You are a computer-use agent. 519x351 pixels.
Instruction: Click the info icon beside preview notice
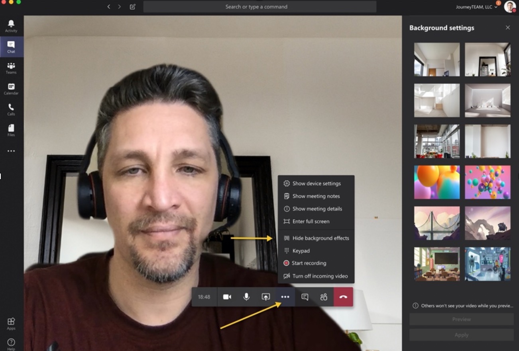(415, 306)
